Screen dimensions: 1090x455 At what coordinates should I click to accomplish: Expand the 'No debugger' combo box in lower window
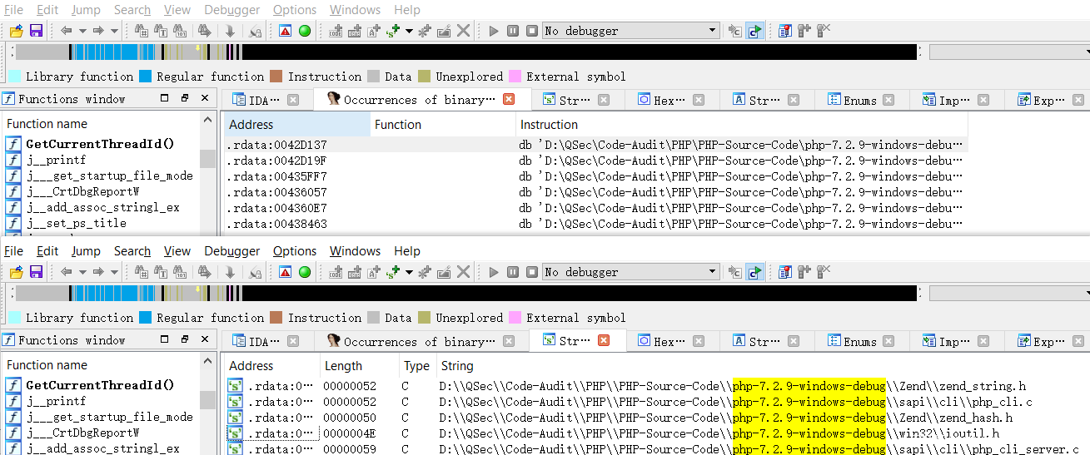pos(713,272)
